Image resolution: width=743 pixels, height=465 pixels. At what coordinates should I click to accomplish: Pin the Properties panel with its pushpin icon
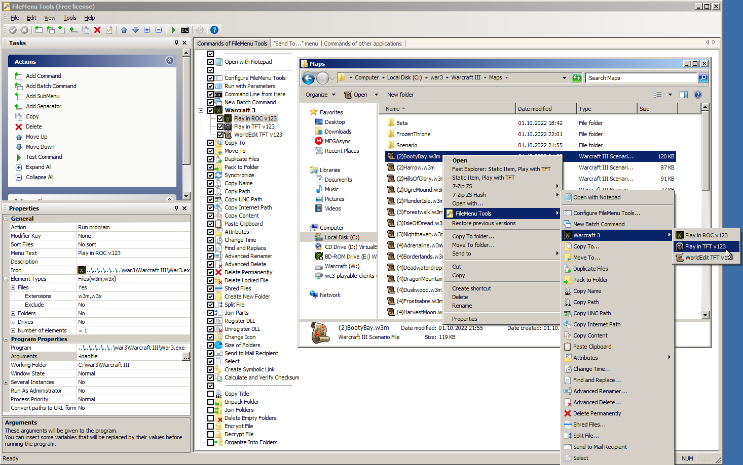176,208
